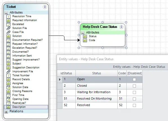Click the text icon beside Closing Reasons
168x121 pixels.
coord(8,91)
